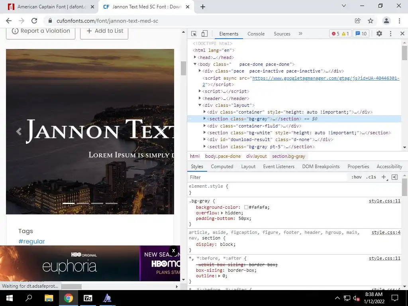Image resolution: width=408 pixels, height=306 pixels.
Task: Open the DOM Breakpoints tab
Action: coord(321,167)
